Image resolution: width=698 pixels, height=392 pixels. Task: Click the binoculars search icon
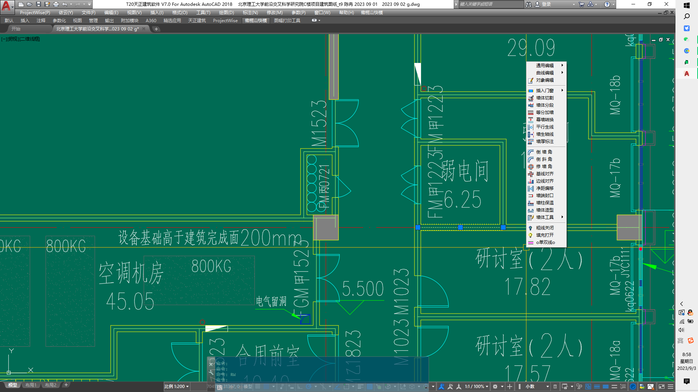(529, 4)
